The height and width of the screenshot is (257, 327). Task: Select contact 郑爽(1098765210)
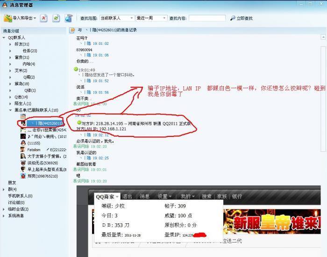pyautogui.click(x=43, y=176)
